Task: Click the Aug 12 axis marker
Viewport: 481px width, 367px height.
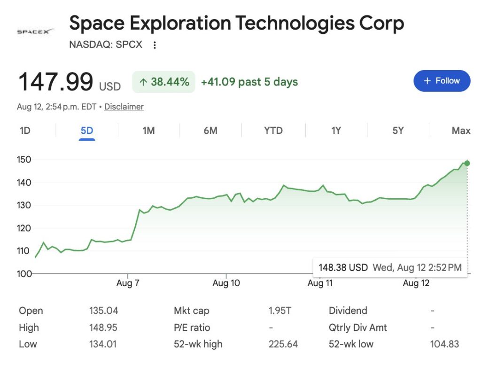Action: click(416, 283)
